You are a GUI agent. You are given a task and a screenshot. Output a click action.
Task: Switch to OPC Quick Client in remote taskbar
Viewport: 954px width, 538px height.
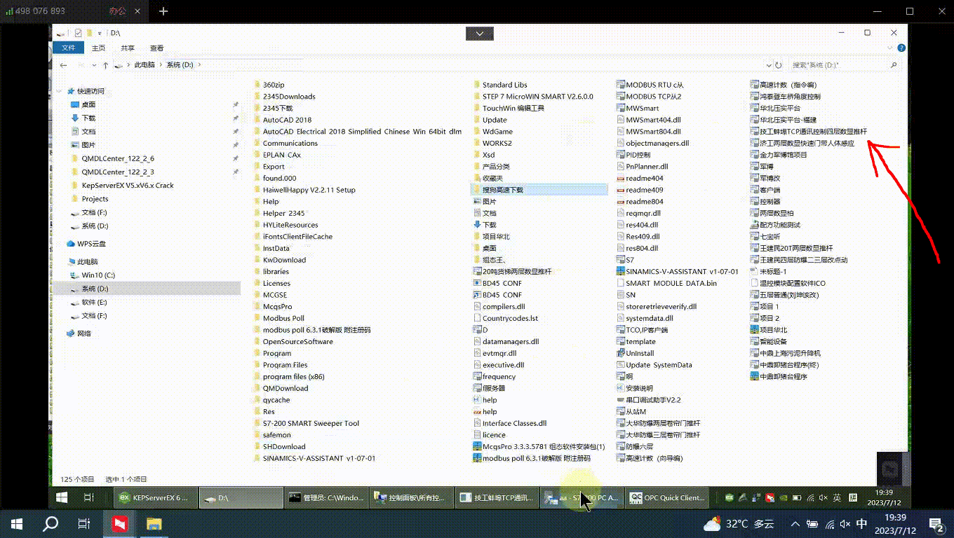tap(667, 497)
